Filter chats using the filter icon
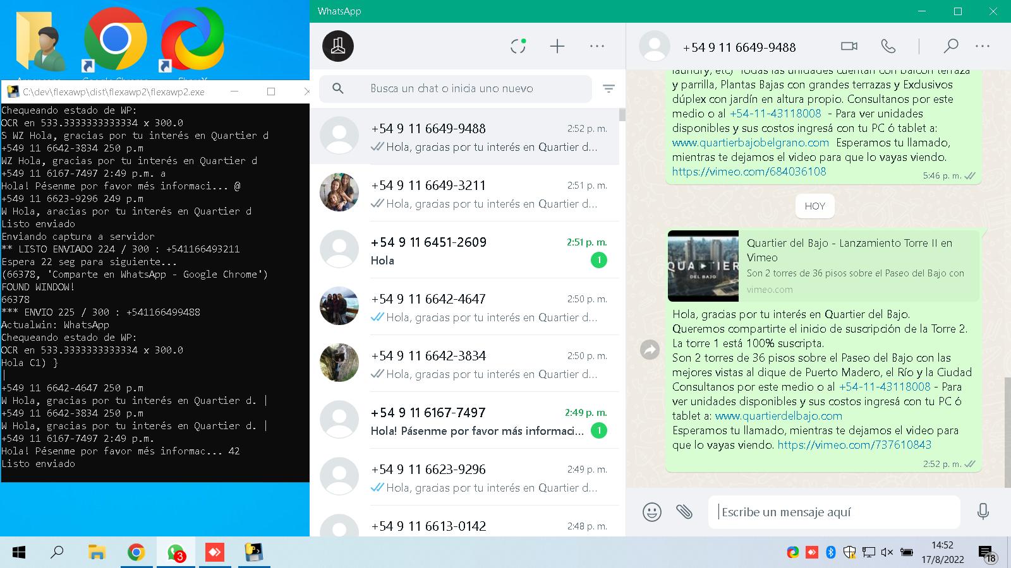 tap(608, 89)
